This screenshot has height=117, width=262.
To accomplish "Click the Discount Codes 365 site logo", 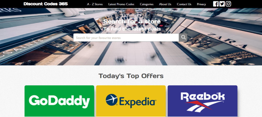I will tap(46, 4).
